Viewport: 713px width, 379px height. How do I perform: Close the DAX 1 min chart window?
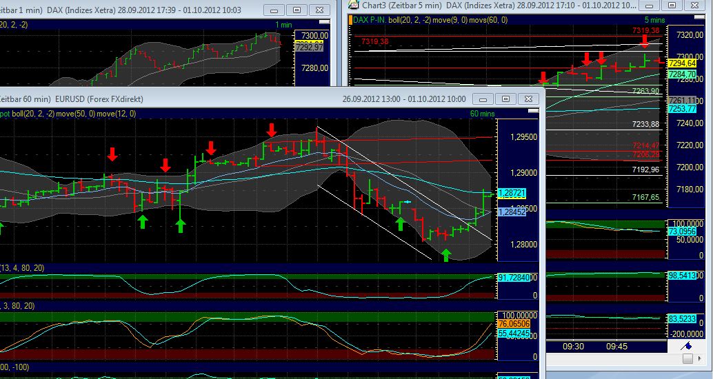320,10
